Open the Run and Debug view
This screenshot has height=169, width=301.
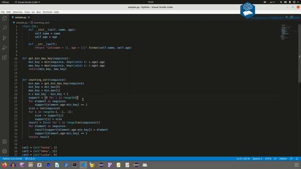4,47
